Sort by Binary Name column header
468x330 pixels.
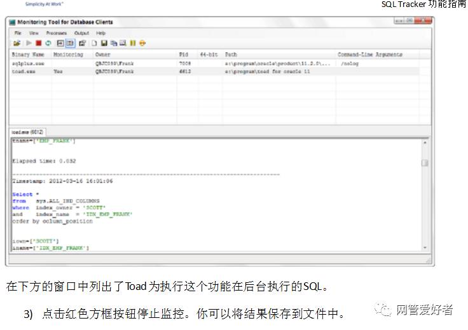(x=28, y=54)
